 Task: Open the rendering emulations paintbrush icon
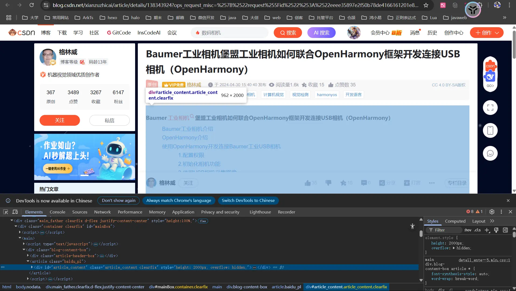[x=496, y=230]
